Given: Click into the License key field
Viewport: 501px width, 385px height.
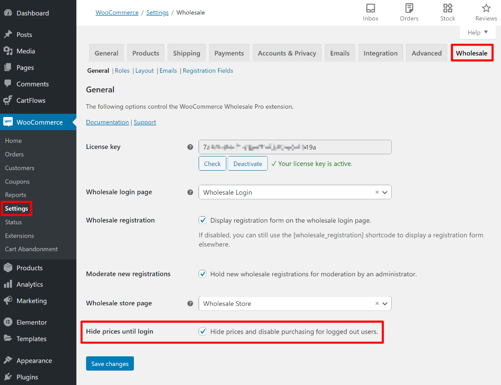Looking at the screenshot, I should [295, 147].
